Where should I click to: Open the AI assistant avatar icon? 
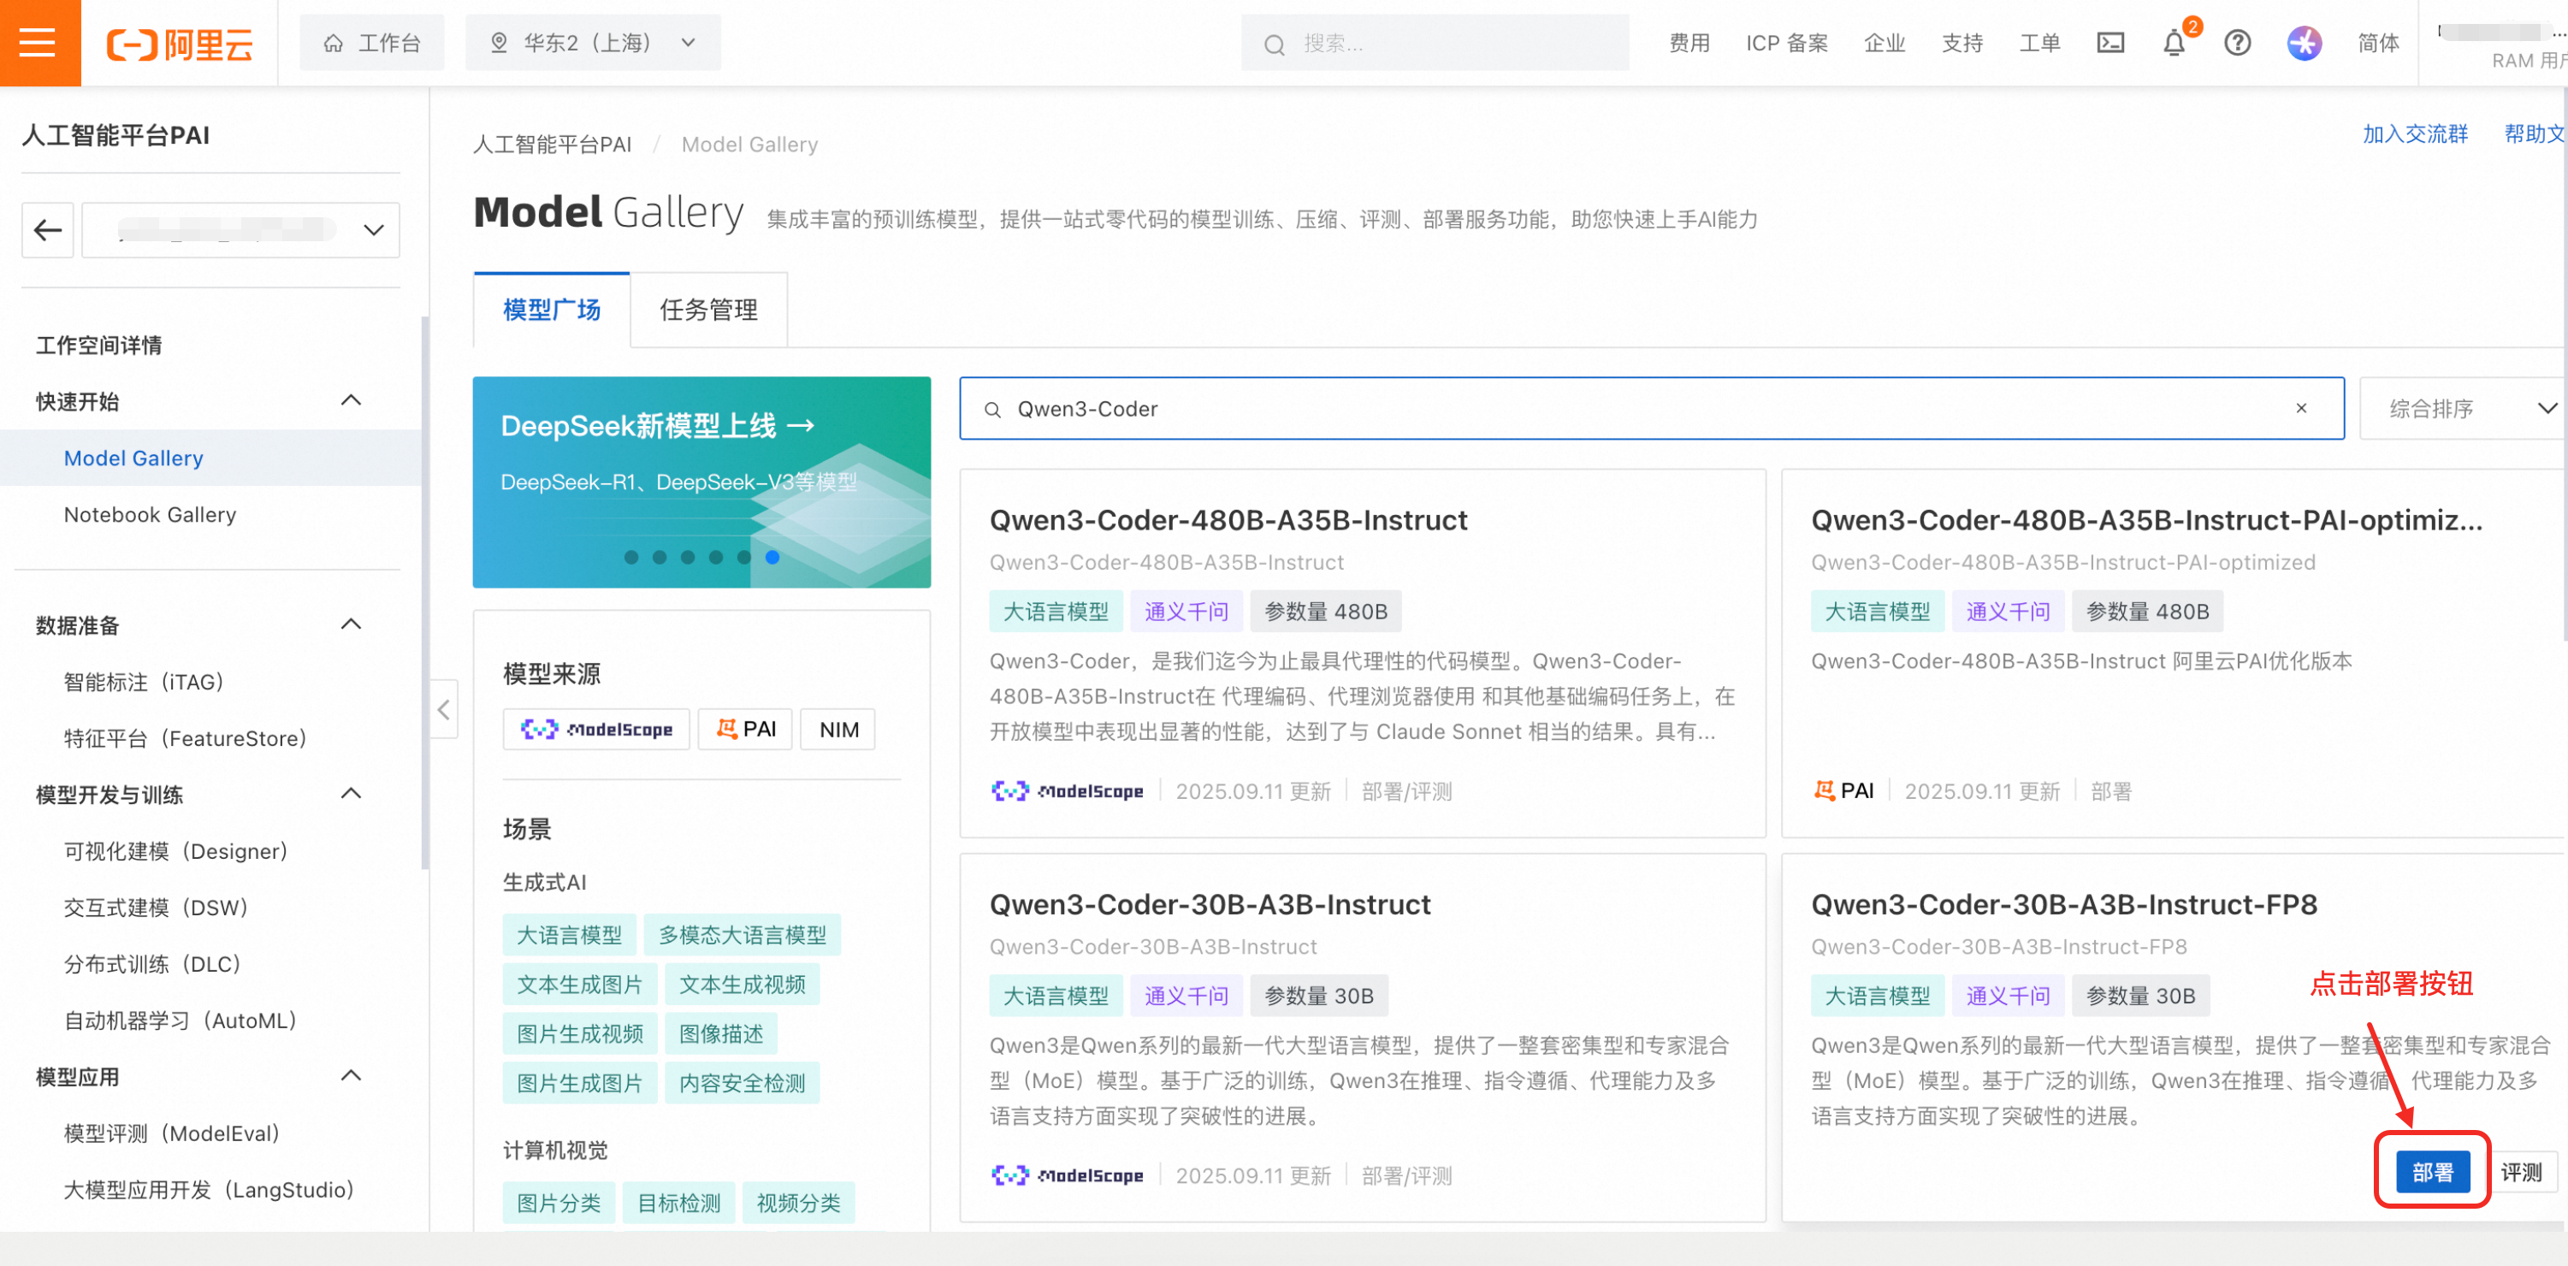click(x=2303, y=43)
